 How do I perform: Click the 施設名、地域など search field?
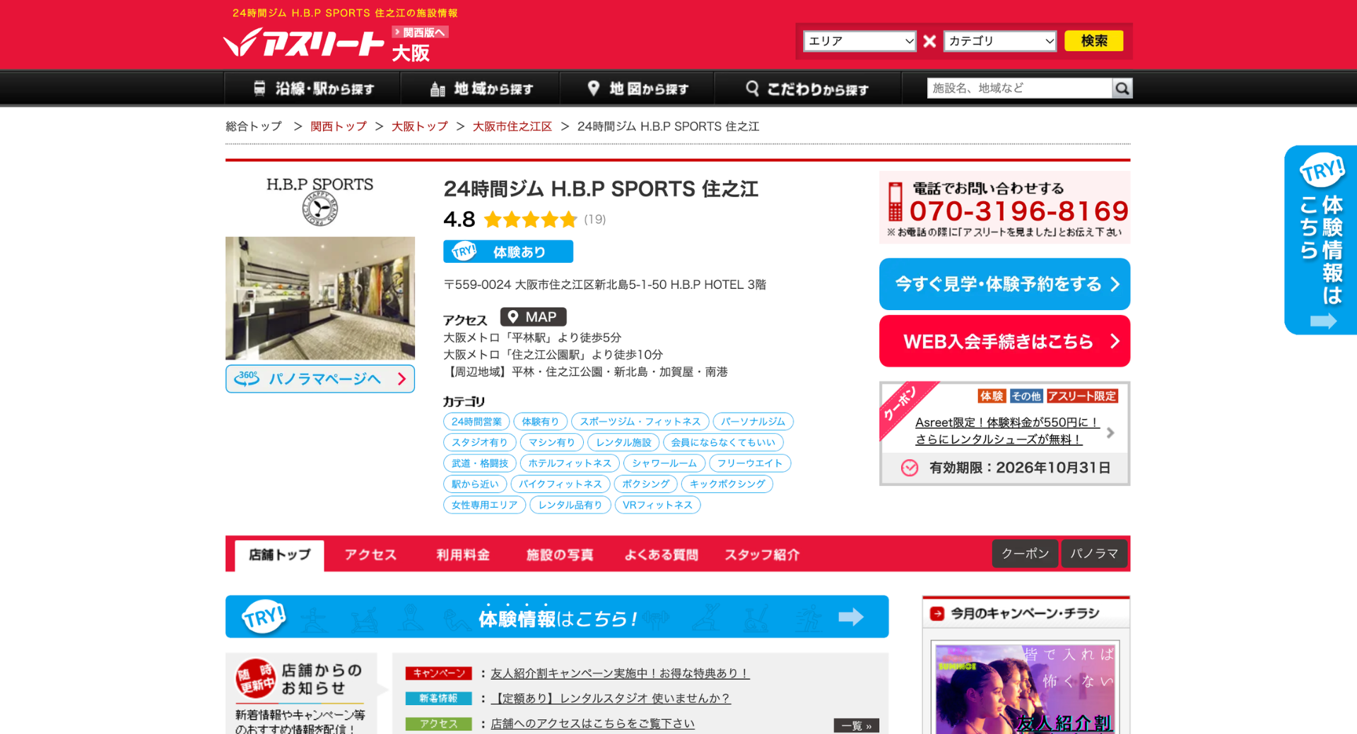click(1019, 88)
